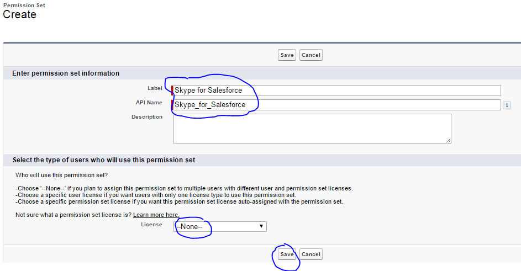Click the bottom Save button
The height and width of the screenshot is (271, 521).
(287, 254)
